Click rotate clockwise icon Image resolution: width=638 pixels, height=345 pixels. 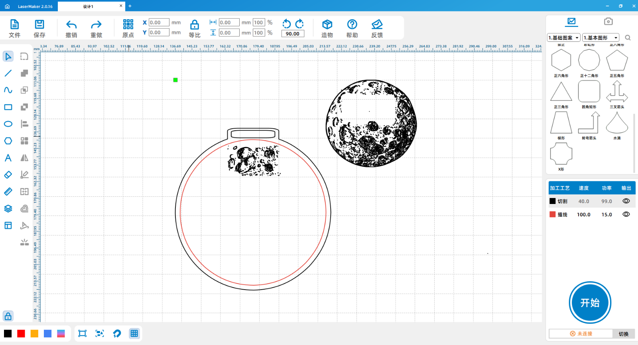pyautogui.click(x=299, y=24)
